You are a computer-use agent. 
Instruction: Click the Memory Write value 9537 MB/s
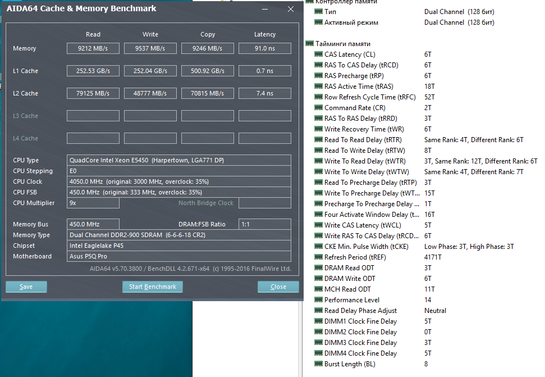click(150, 48)
